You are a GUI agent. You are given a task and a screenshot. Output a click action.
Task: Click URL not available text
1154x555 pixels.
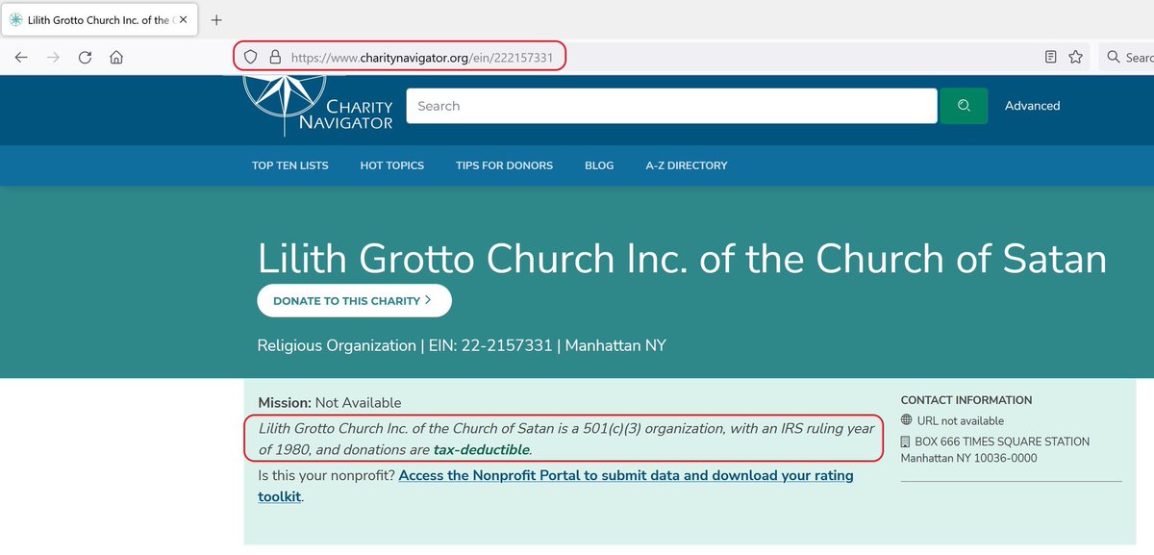(x=959, y=420)
